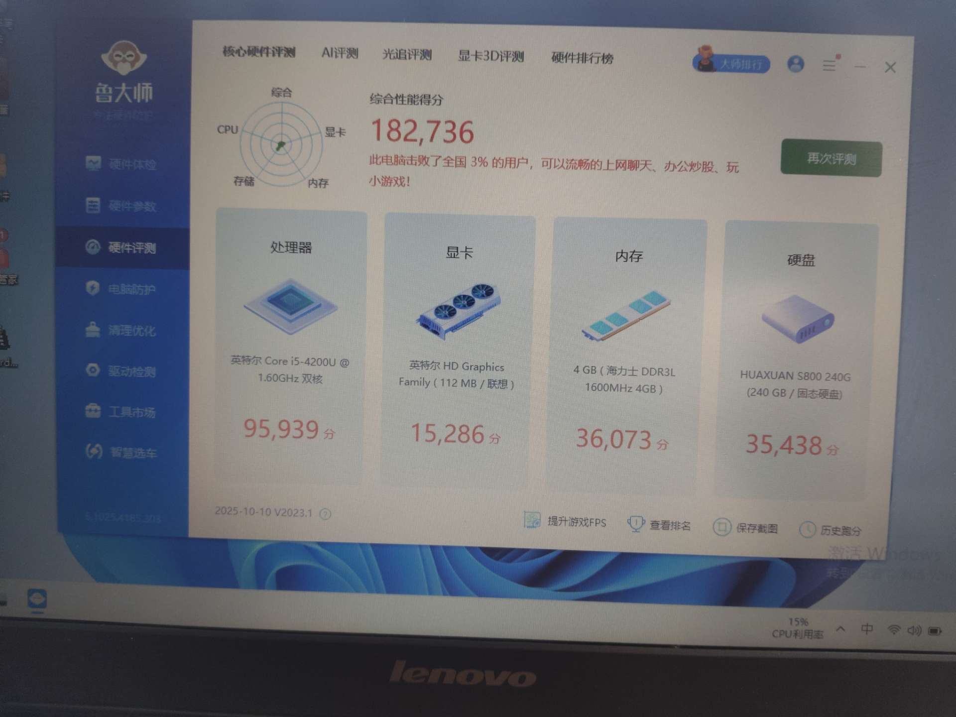Image resolution: width=956 pixels, height=717 pixels.
Task: Click the green 再次评测 button
Action: tap(831, 158)
